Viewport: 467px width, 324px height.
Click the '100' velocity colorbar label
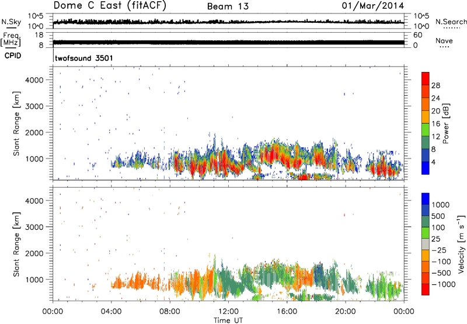tap(438, 228)
